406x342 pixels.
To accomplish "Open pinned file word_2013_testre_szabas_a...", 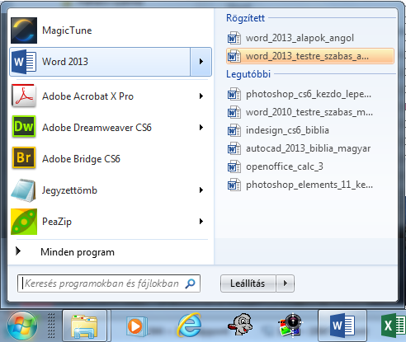I will [x=310, y=56].
